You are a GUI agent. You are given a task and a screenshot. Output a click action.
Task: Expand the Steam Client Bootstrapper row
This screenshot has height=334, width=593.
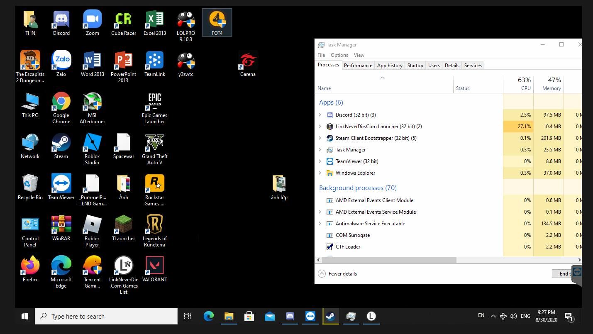coord(320,138)
